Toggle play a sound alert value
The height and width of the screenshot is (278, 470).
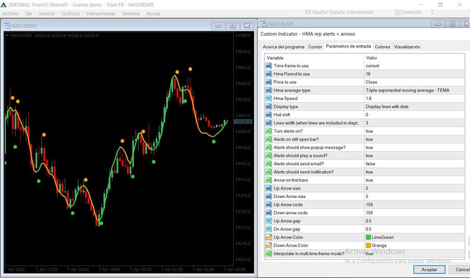(x=370, y=156)
